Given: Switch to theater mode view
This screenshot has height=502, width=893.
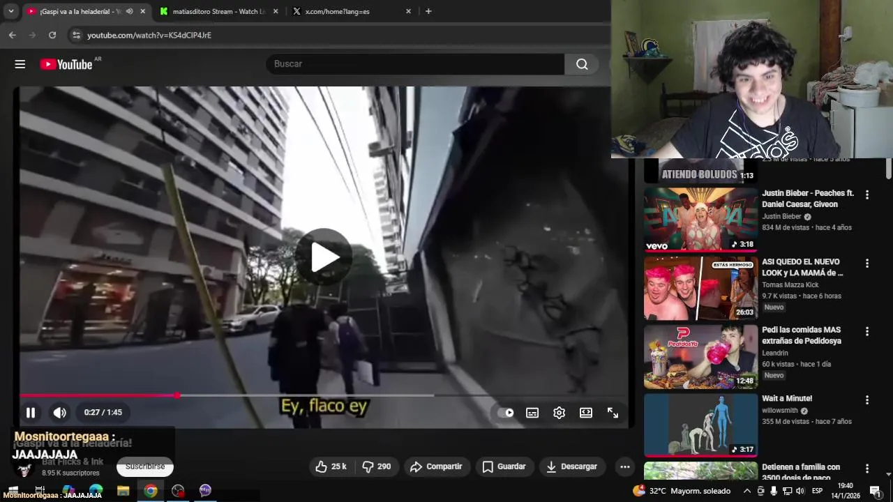Looking at the screenshot, I should click(586, 413).
